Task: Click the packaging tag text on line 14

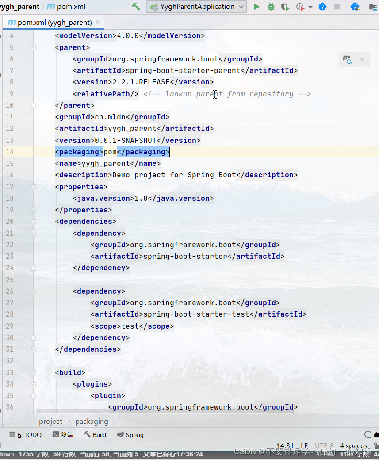Action: tap(112, 152)
